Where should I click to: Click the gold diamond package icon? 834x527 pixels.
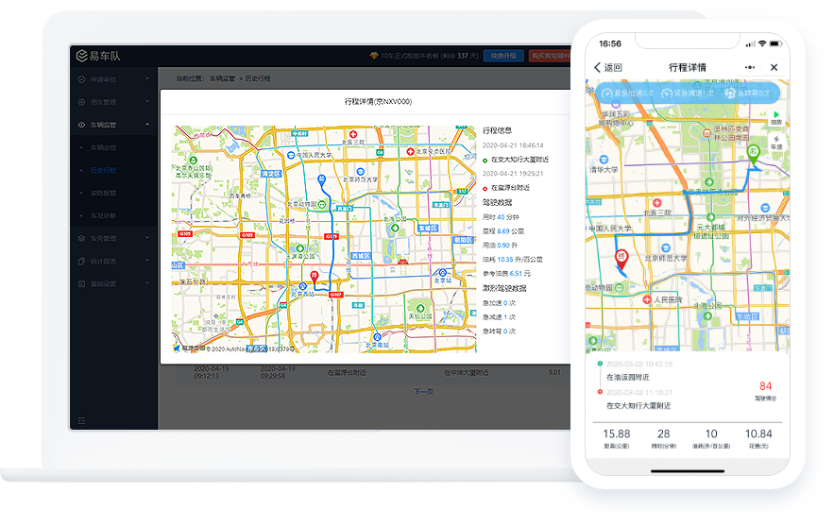coord(374,56)
